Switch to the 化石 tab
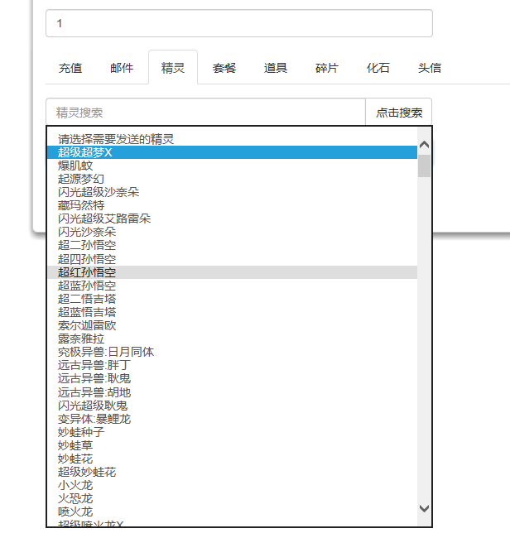This screenshot has height=538, width=510. (378, 68)
